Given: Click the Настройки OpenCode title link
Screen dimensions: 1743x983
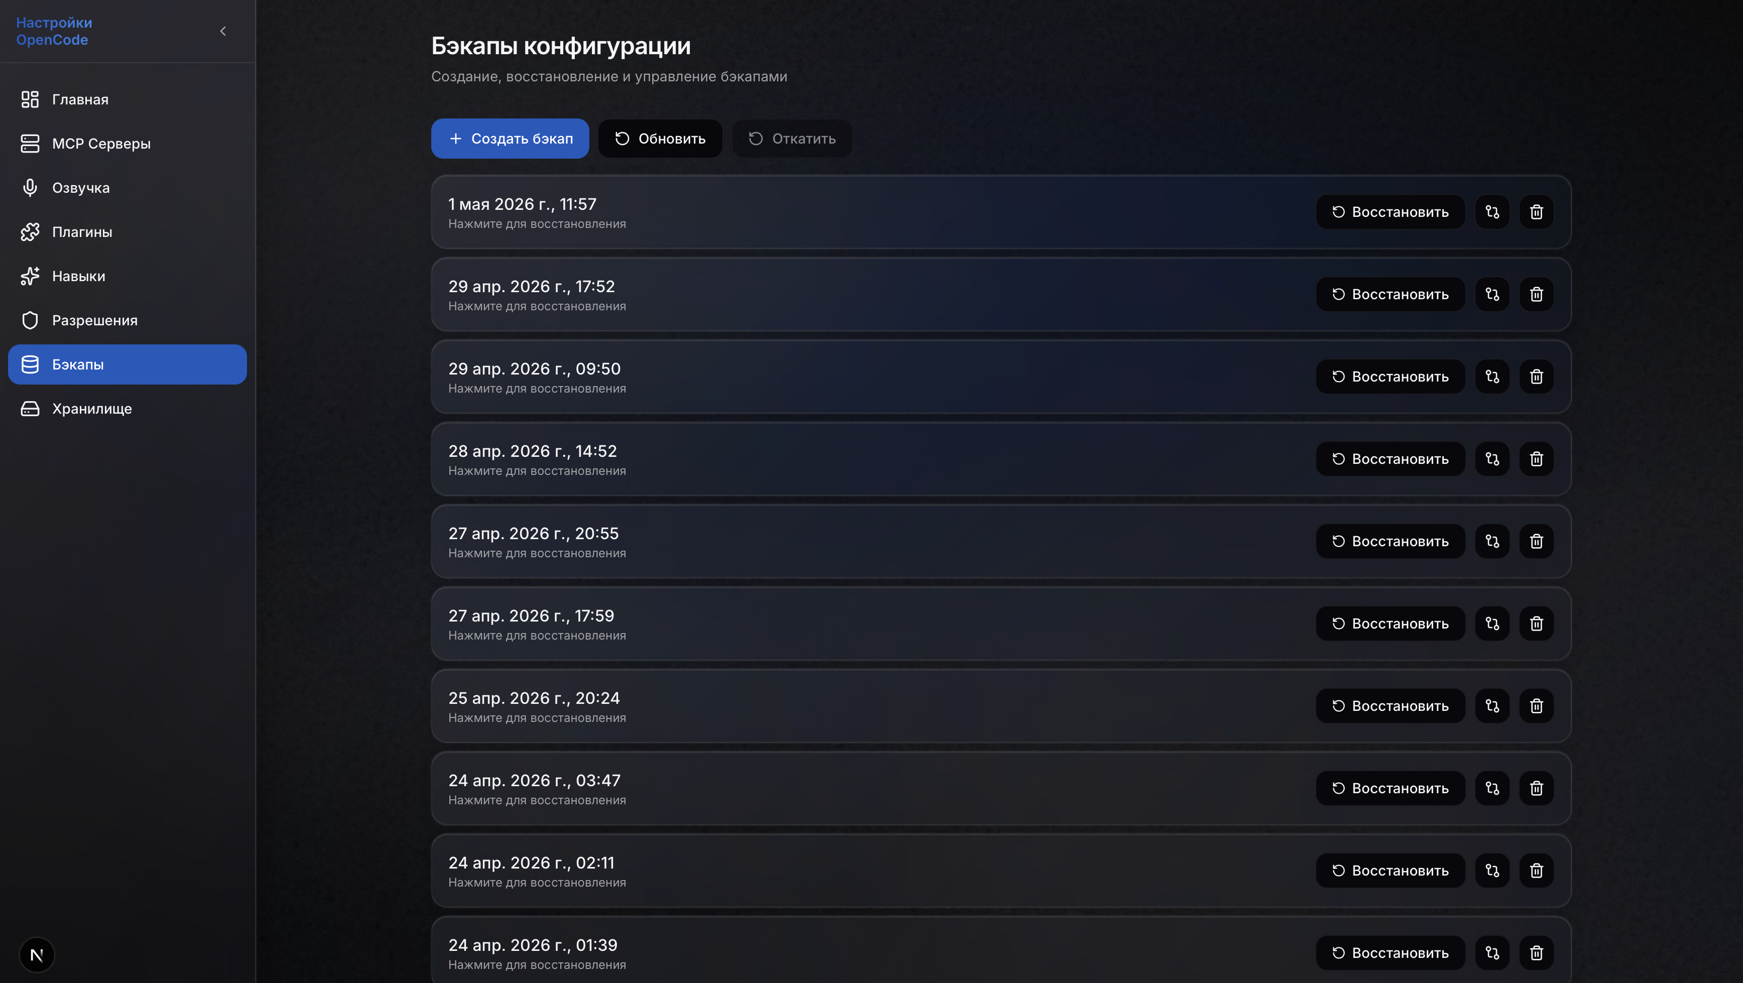Looking at the screenshot, I should click(54, 31).
